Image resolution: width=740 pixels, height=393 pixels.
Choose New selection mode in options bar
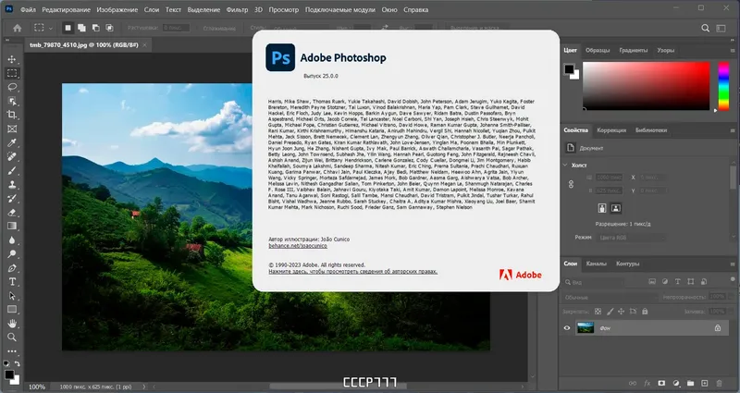tap(68, 28)
